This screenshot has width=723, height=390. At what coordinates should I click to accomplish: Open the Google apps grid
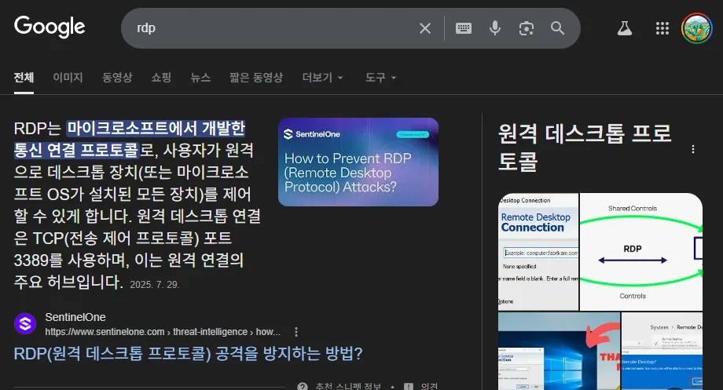[x=662, y=28]
